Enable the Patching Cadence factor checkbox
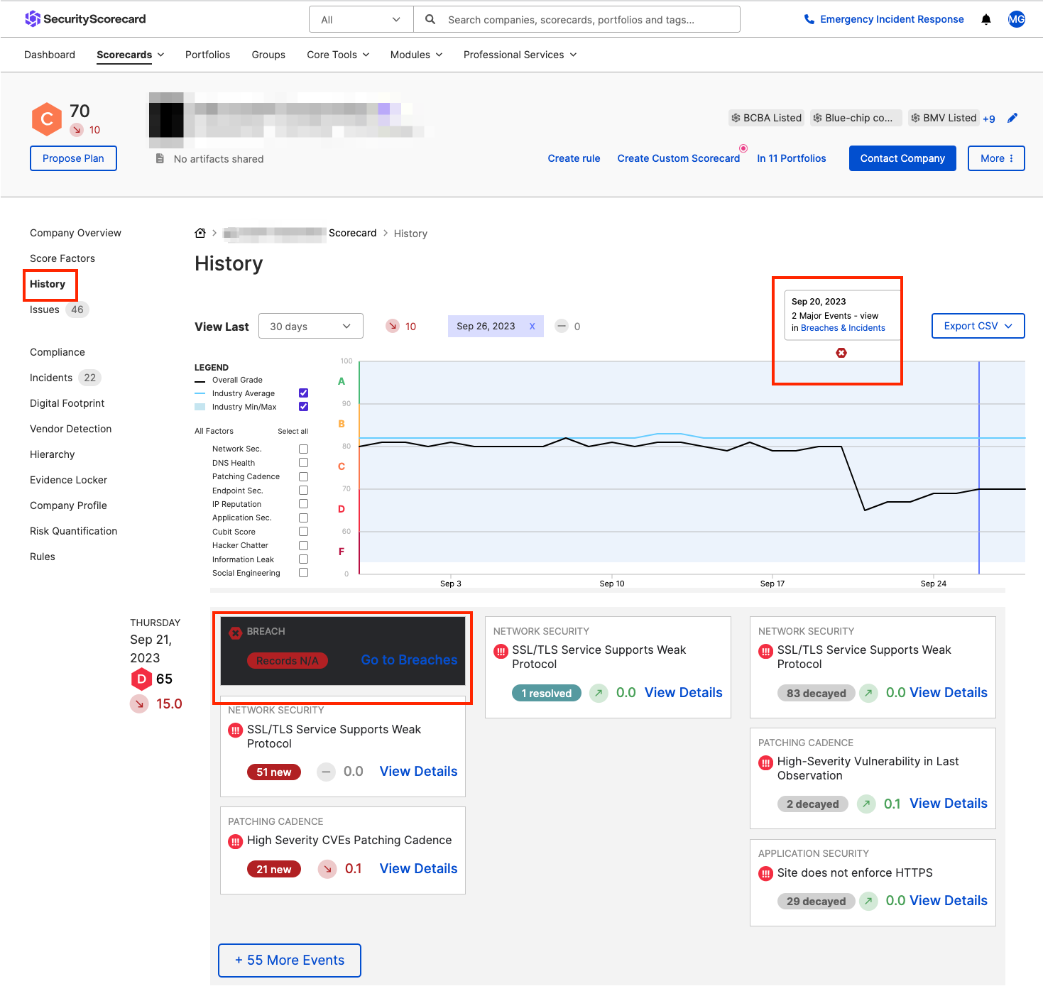This screenshot has height=996, width=1043. (x=304, y=476)
